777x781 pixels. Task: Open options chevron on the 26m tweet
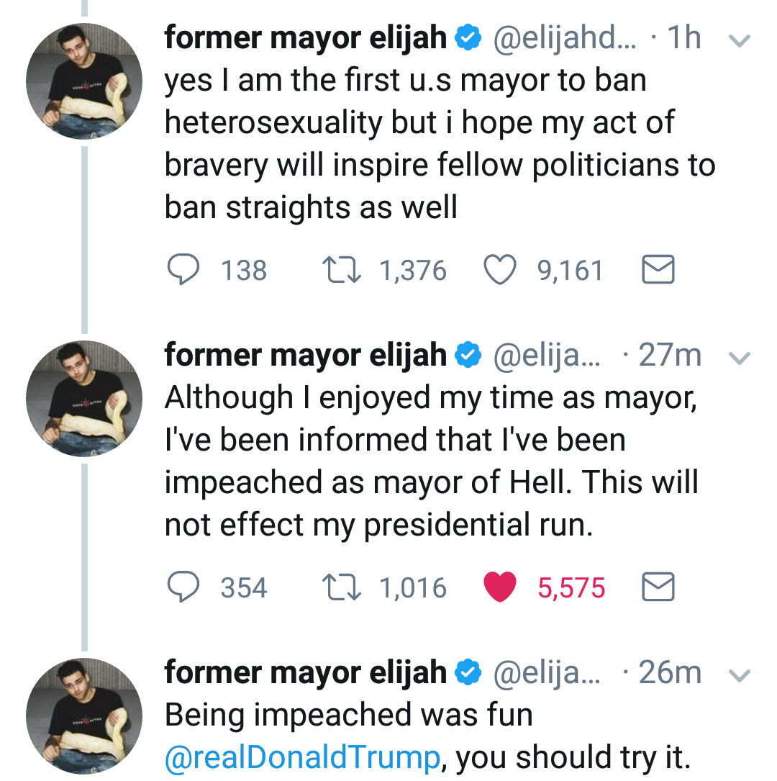[740, 674]
